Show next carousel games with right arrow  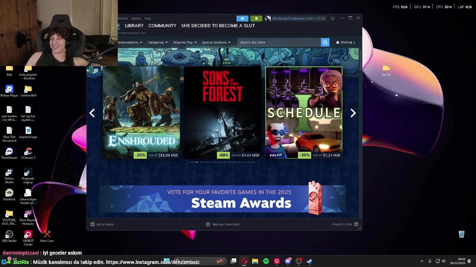(x=353, y=113)
